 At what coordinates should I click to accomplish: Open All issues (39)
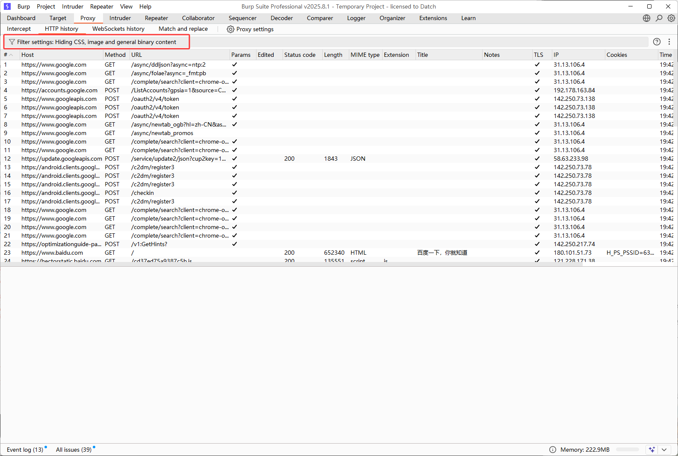point(74,450)
